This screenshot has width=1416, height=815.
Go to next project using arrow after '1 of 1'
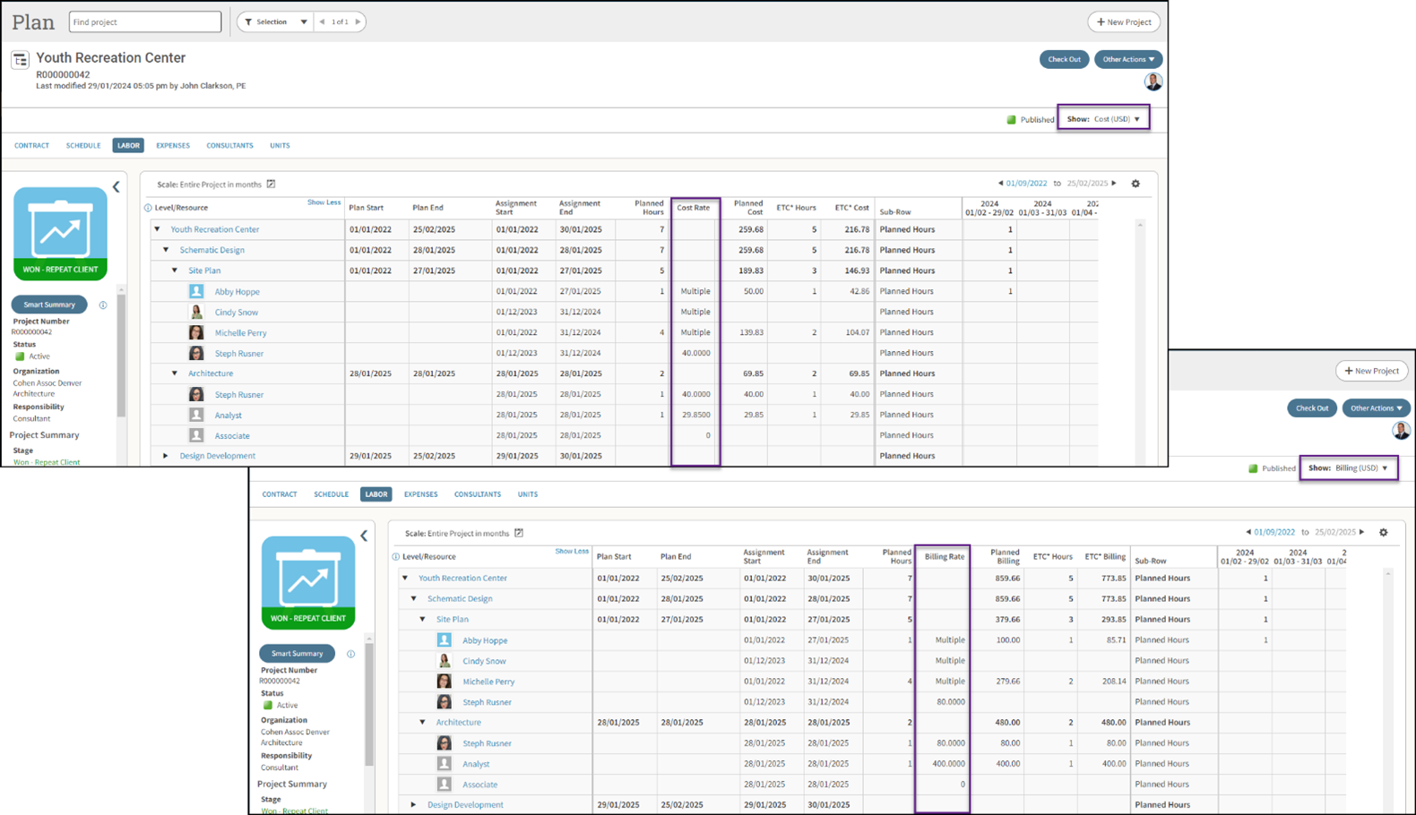[x=358, y=21]
